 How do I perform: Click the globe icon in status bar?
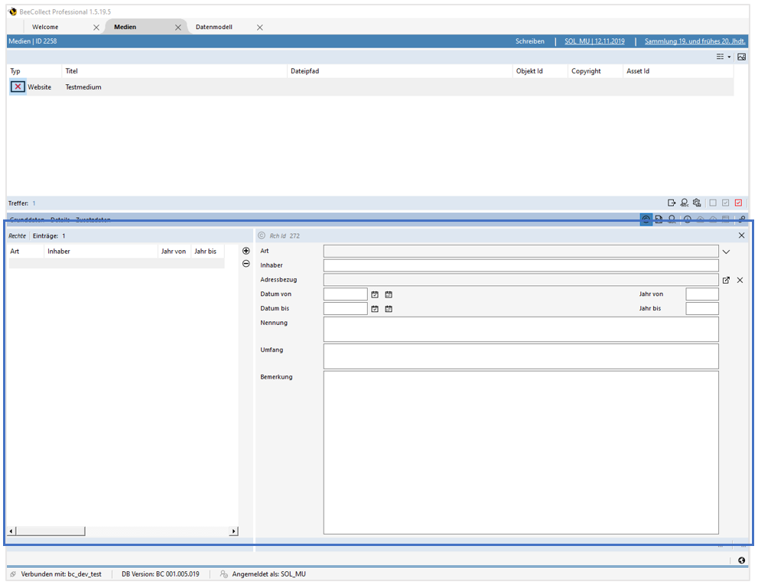741,561
